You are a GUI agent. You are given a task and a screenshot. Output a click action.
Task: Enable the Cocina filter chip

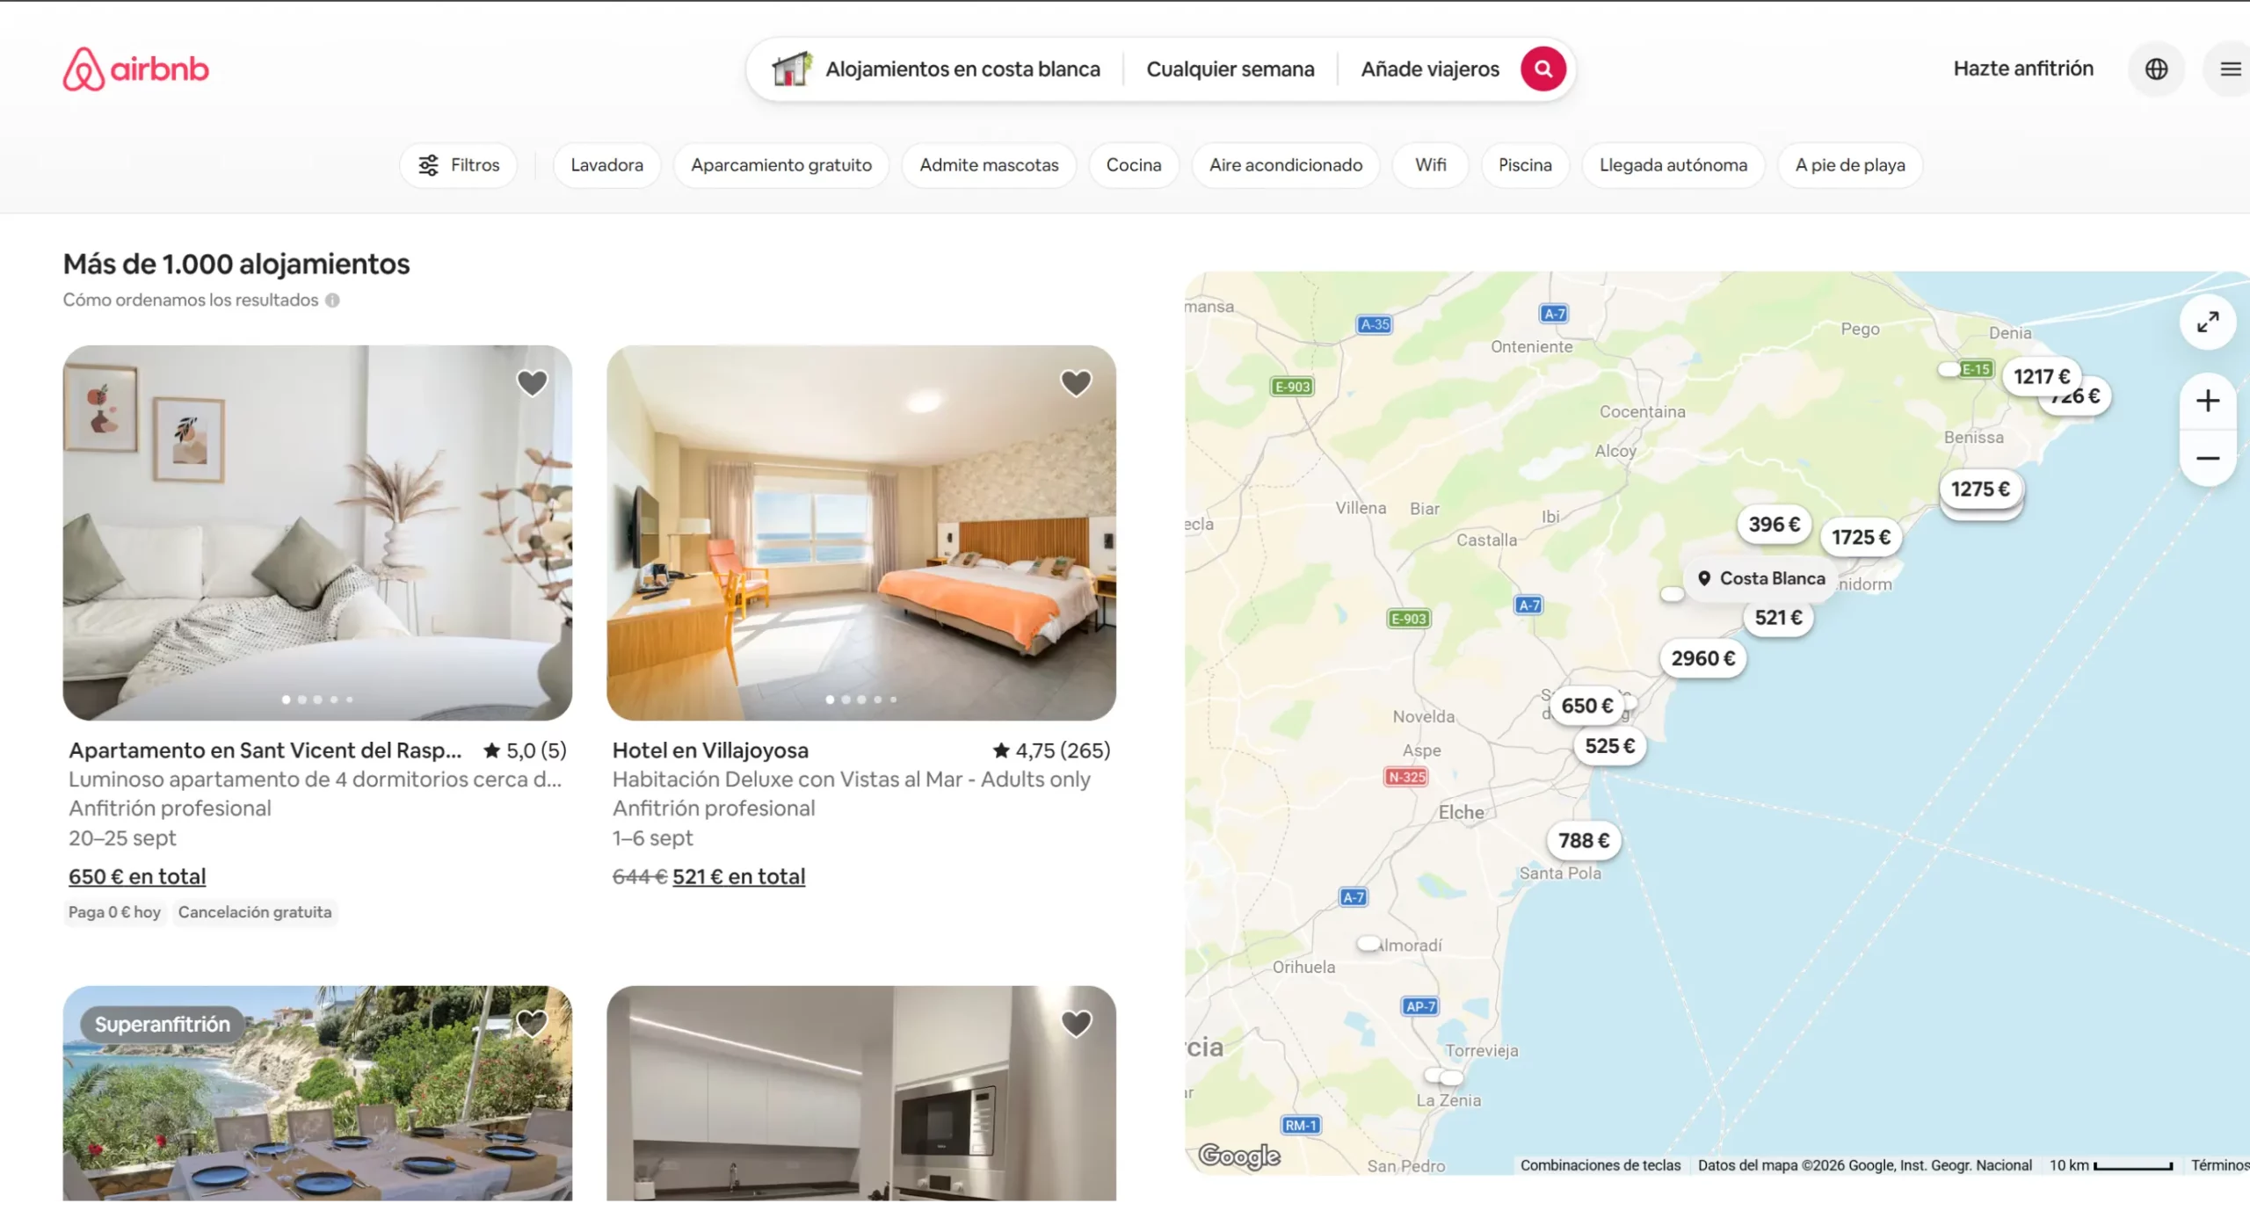pos(1134,164)
